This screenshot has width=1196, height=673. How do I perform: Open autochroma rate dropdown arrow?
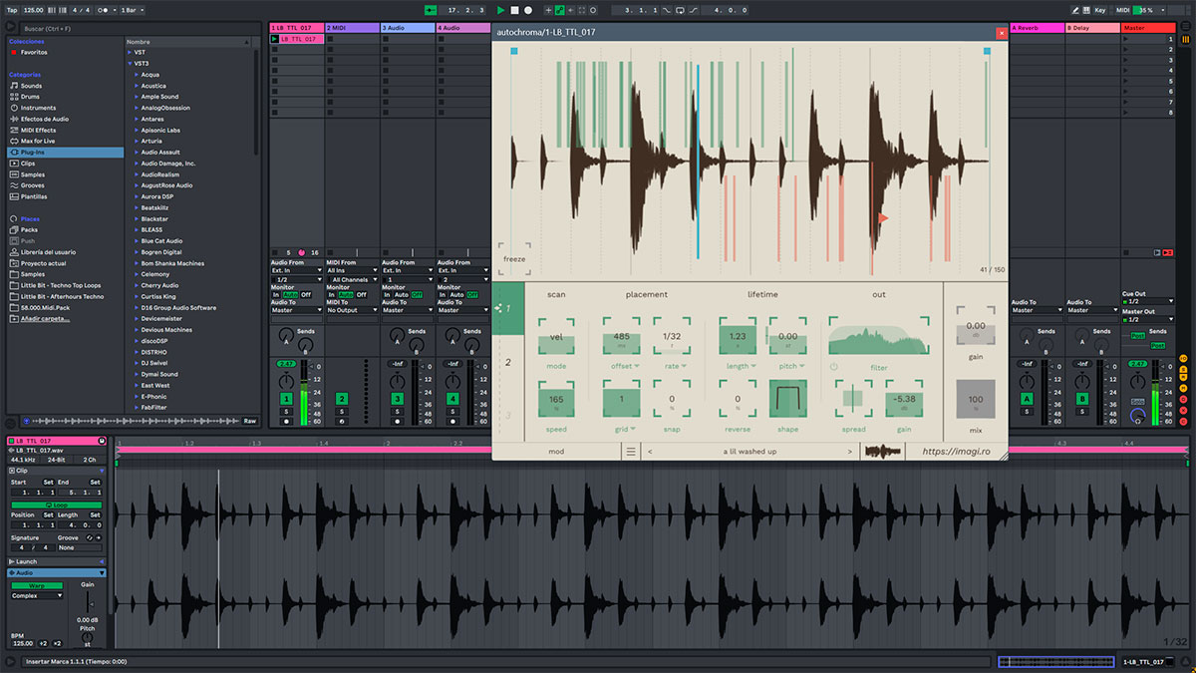[x=684, y=366]
